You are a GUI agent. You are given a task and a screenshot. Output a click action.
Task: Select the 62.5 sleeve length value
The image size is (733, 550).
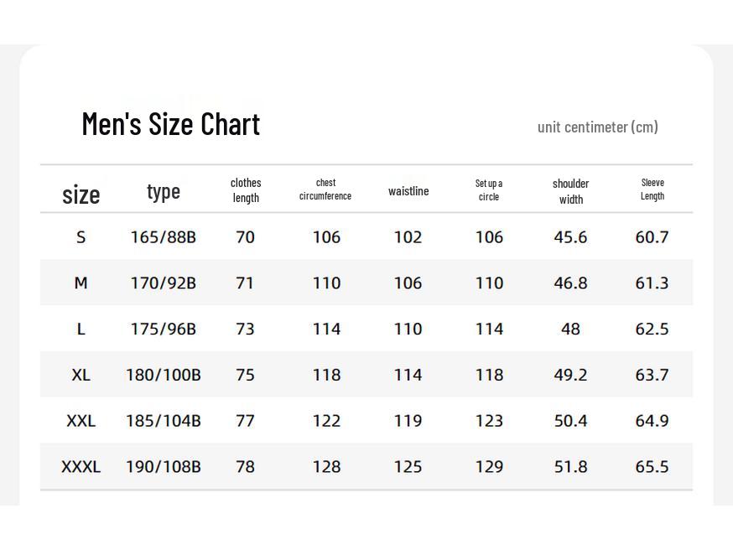point(652,329)
